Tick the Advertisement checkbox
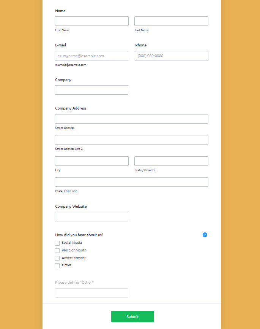 point(57,258)
